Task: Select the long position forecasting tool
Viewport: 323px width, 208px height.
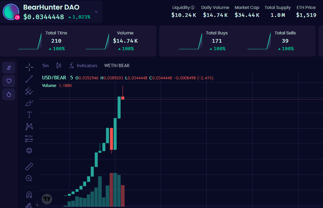Action: point(29,139)
